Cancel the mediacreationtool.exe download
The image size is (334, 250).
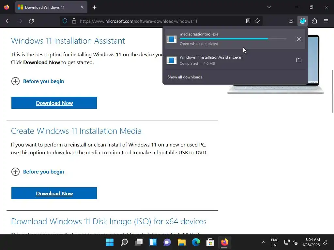click(299, 39)
